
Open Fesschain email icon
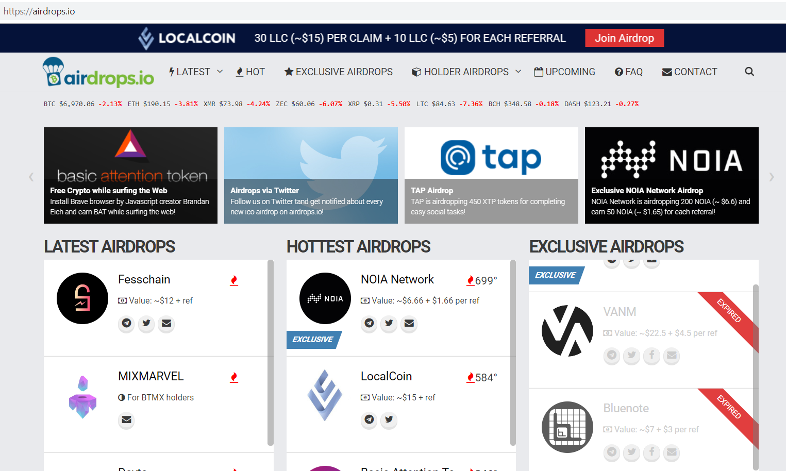click(x=166, y=323)
